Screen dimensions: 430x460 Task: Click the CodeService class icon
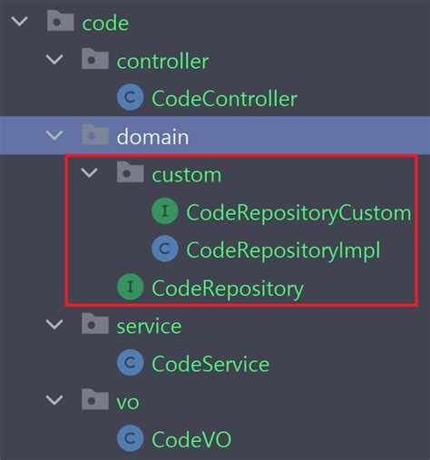coord(131,362)
